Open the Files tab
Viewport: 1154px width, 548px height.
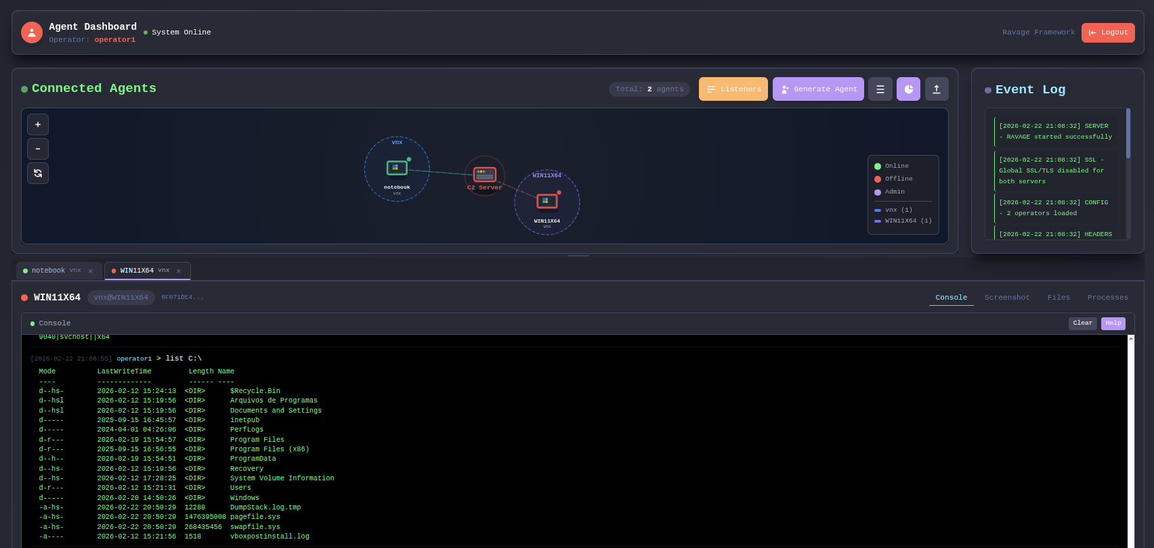pyautogui.click(x=1059, y=298)
